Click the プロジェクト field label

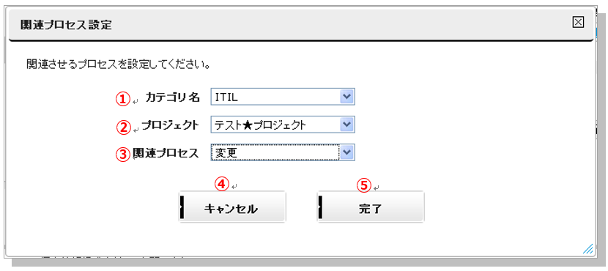(170, 125)
